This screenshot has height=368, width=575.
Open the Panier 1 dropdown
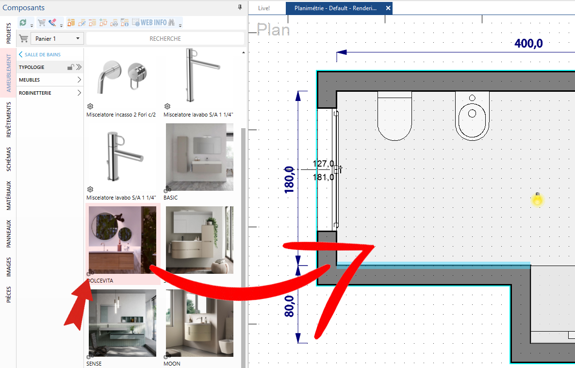[57, 38]
